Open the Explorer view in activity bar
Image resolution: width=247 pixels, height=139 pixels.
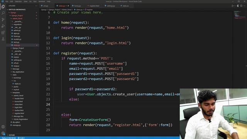[x=3, y=7]
